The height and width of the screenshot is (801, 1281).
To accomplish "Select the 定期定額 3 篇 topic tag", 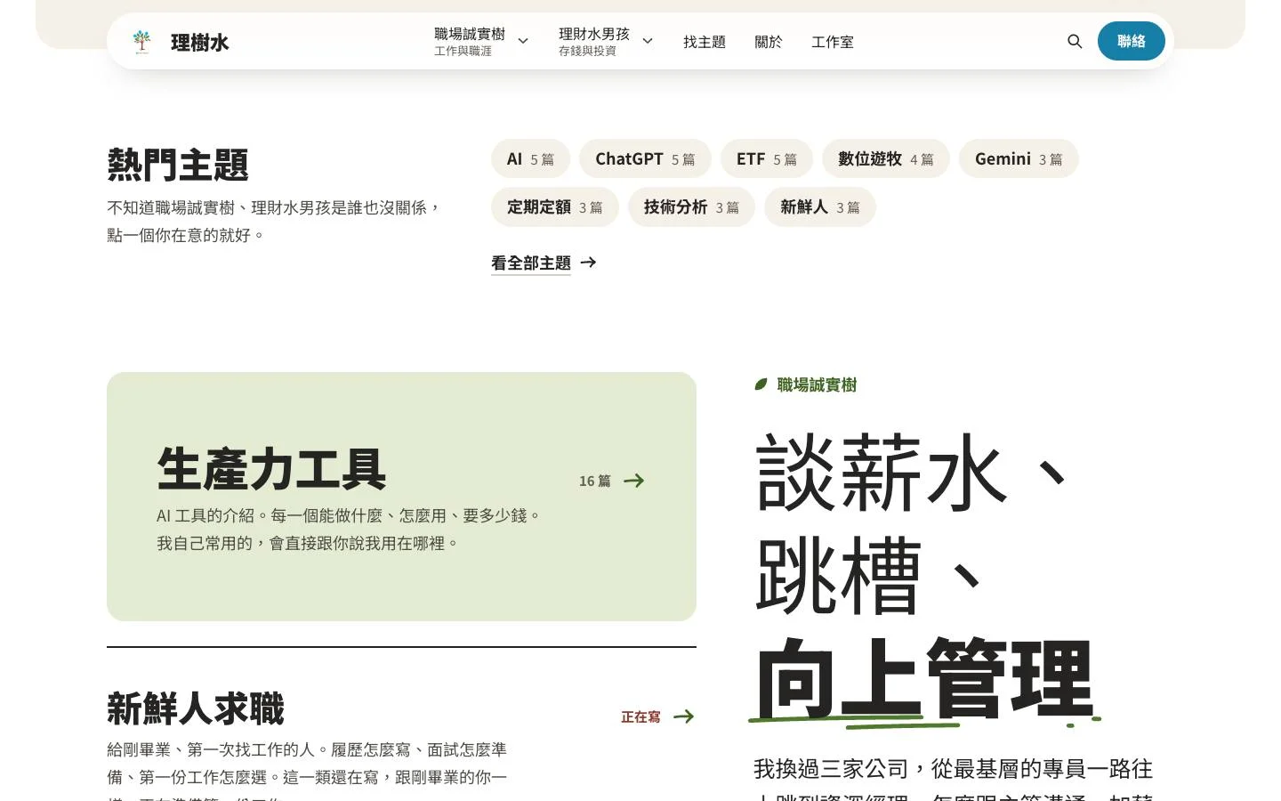I will point(555,206).
